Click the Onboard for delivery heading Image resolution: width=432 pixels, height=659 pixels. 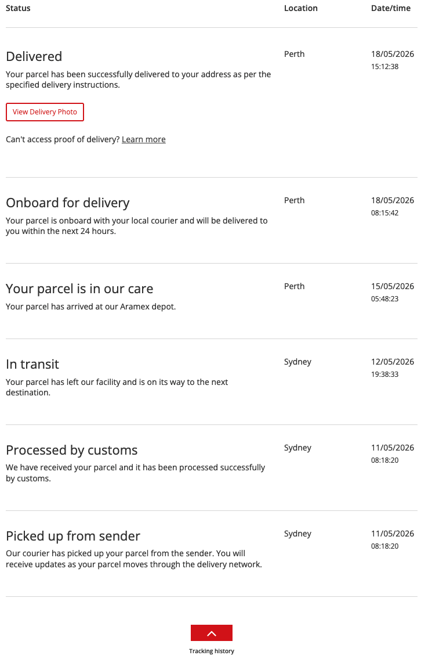[68, 203]
